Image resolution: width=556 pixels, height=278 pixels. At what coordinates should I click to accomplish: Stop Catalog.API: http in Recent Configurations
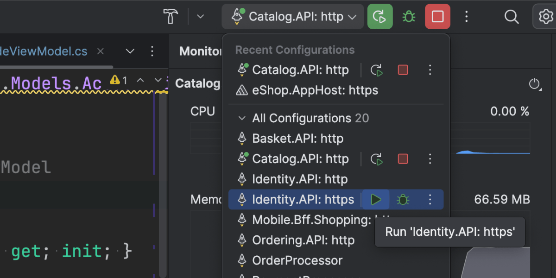pyautogui.click(x=403, y=70)
